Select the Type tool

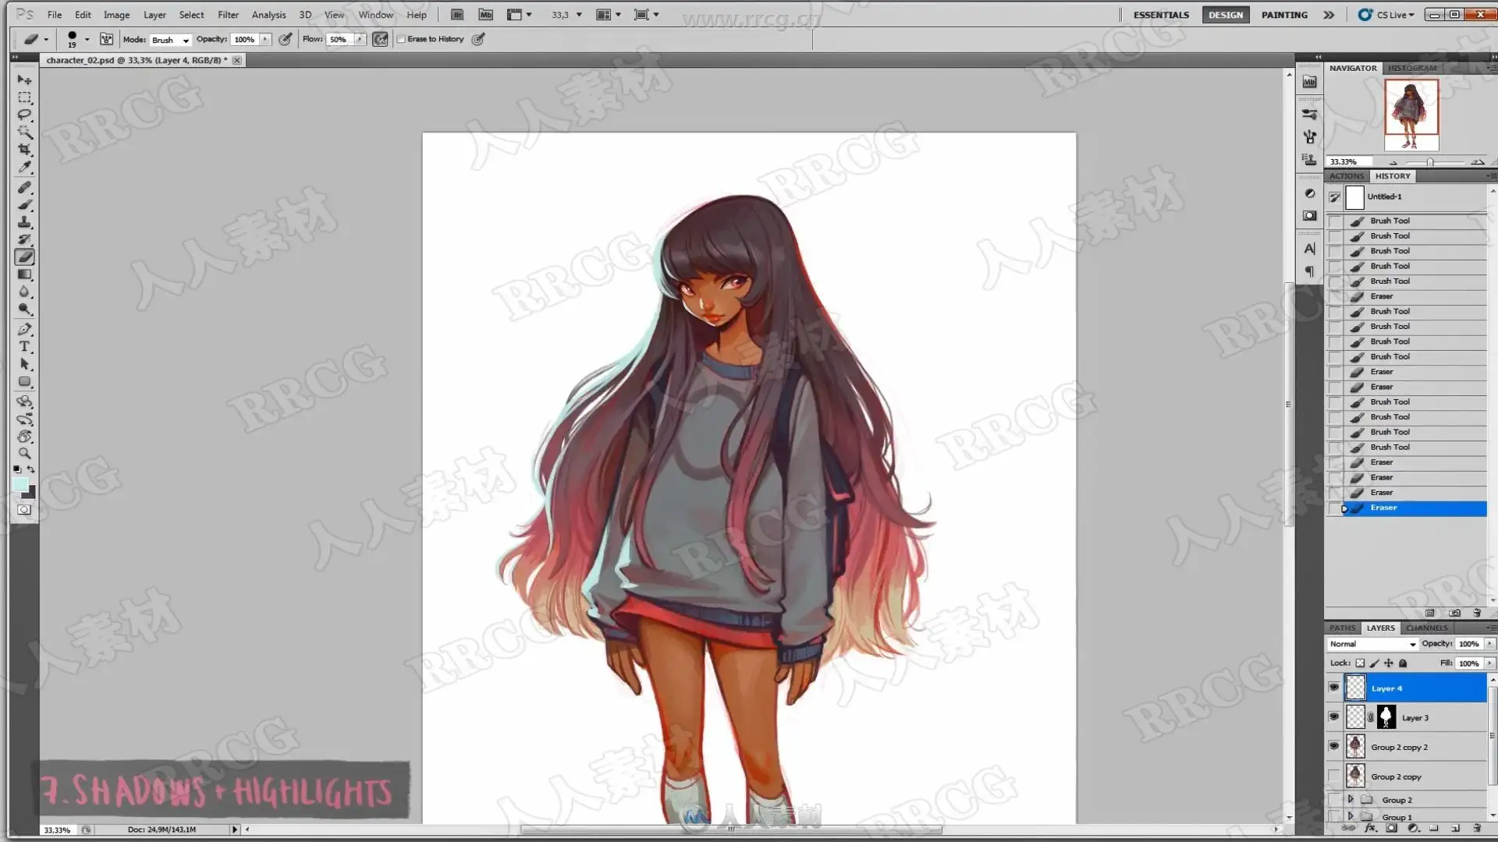pyautogui.click(x=25, y=346)
